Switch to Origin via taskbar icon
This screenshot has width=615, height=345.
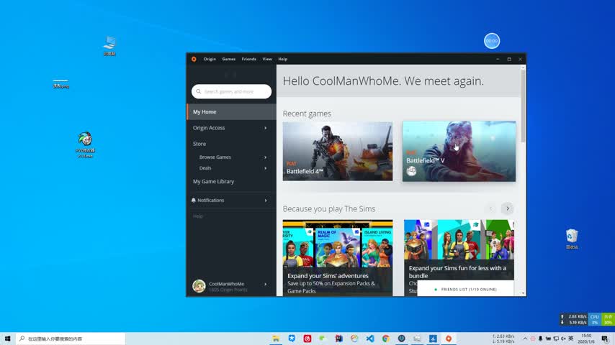coord(449,339)
